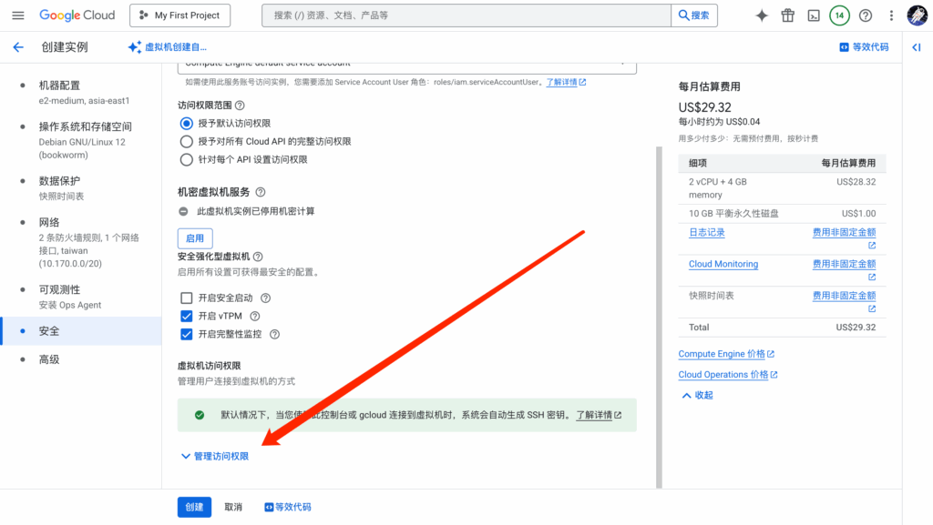Uncheck the 开启完整性监控 checkbox
Viewport: 933px width, 525px height.
[x=186, y=334]
